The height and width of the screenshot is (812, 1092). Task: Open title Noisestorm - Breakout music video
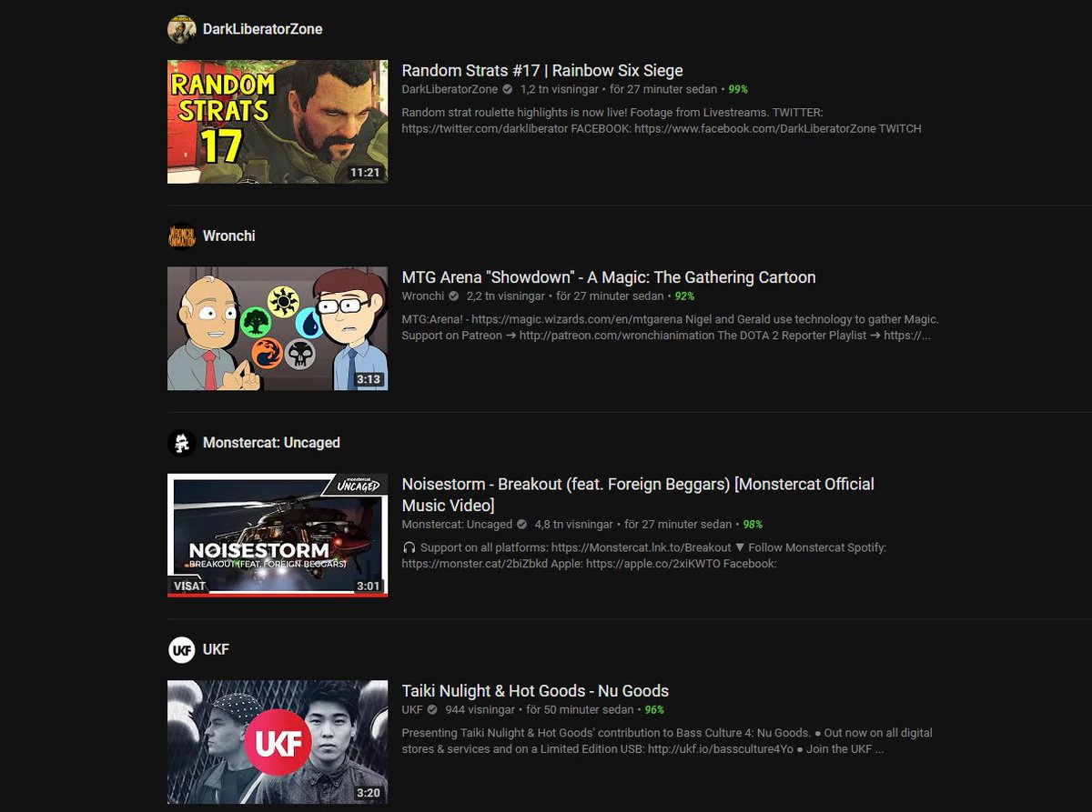pyautogui.click(x=638, y=495)
